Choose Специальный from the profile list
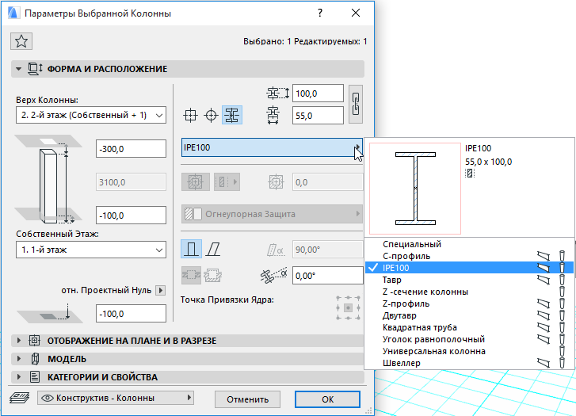This screenshot has height=416, width=576. (469, 244)
